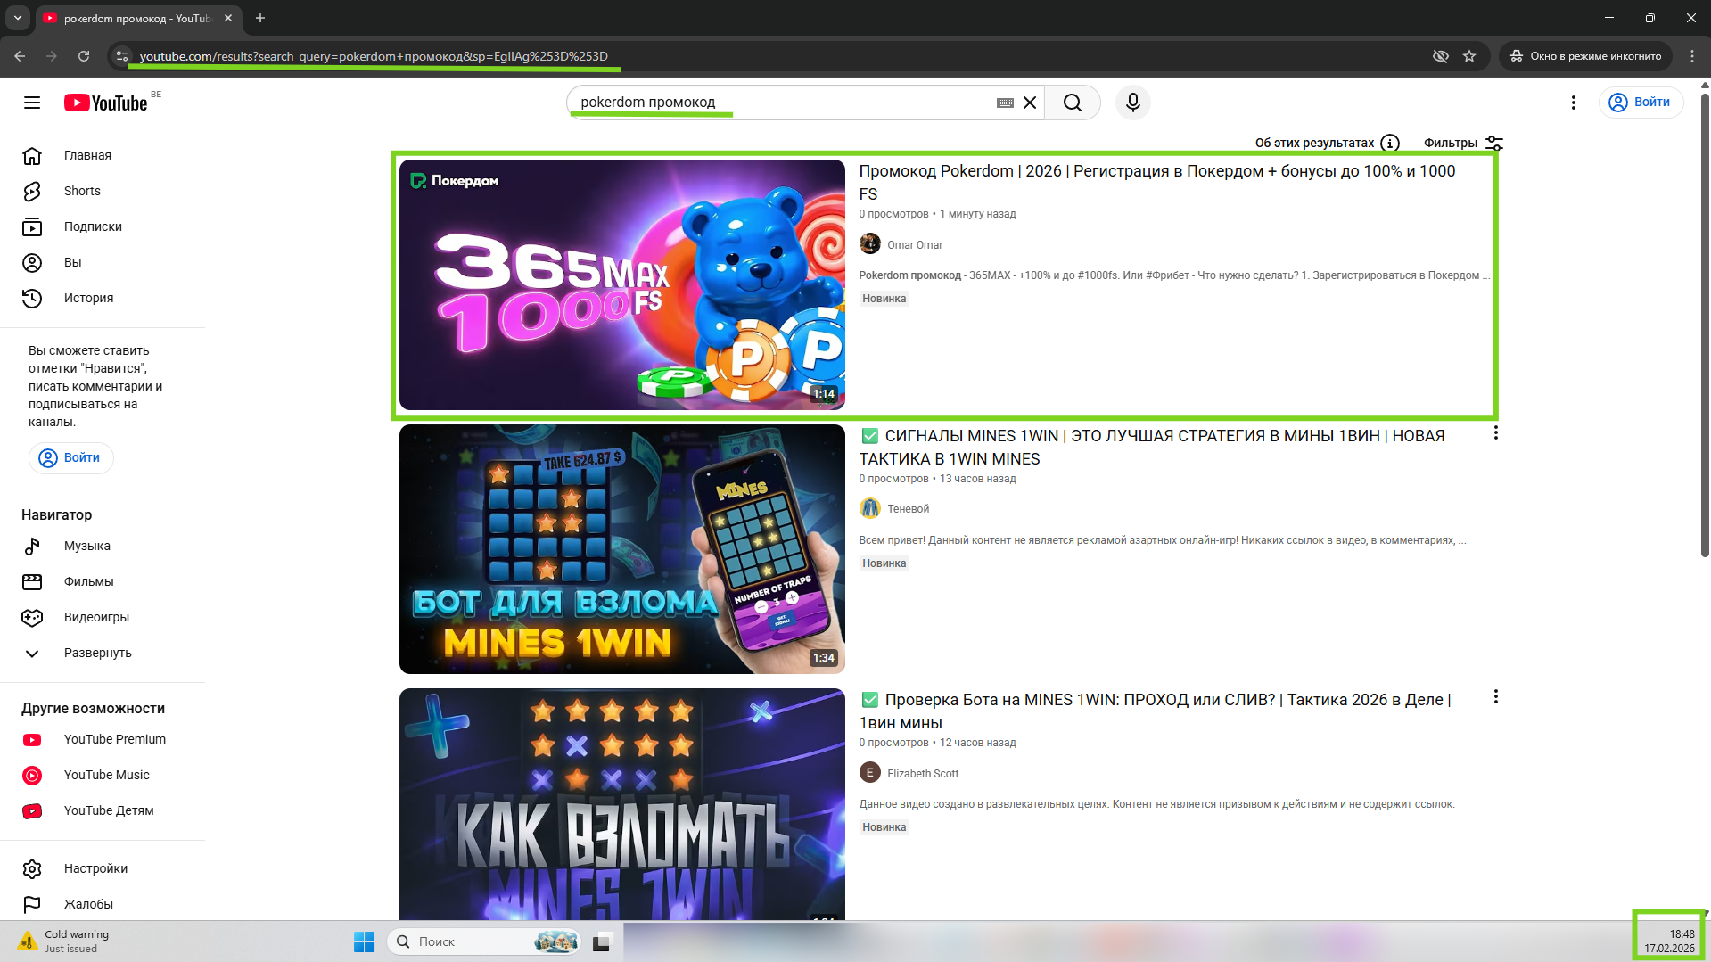The image size is (1711, 962).
Task: Open the site info icon left of URL
Action: 122,56
